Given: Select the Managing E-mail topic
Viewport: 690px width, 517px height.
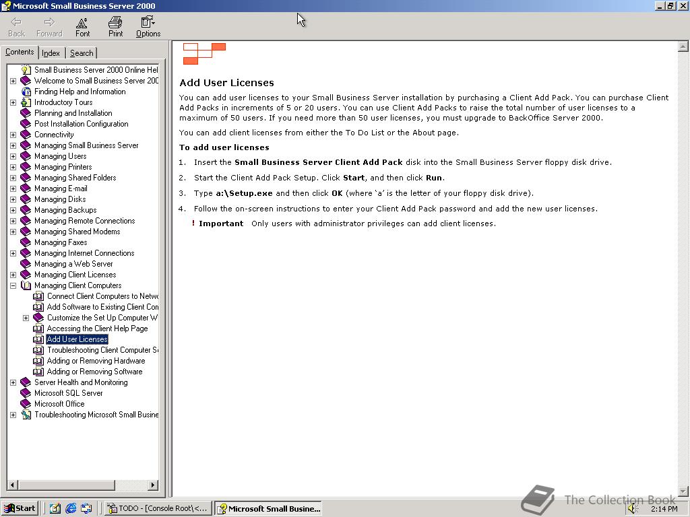Looking at the screenshot, I should coord(61,188).
